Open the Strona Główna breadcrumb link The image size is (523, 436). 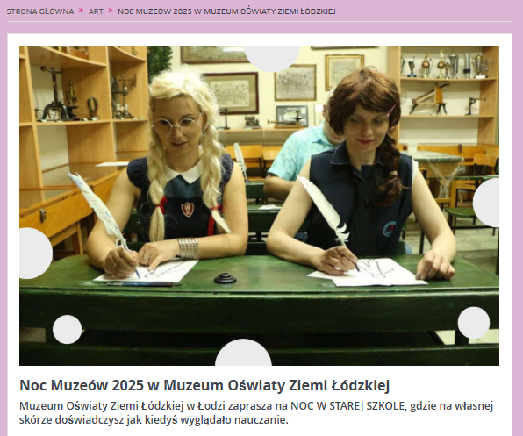[40, 11]
